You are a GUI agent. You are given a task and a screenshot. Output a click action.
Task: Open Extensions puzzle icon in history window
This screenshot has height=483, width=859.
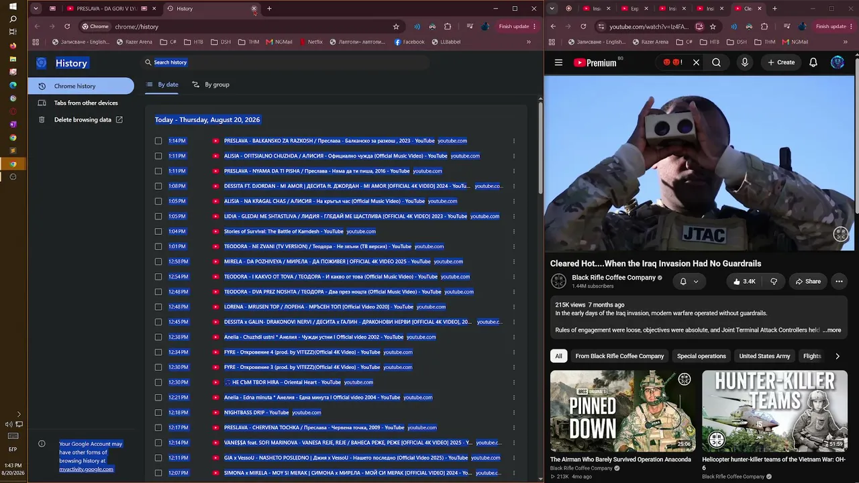448,27
